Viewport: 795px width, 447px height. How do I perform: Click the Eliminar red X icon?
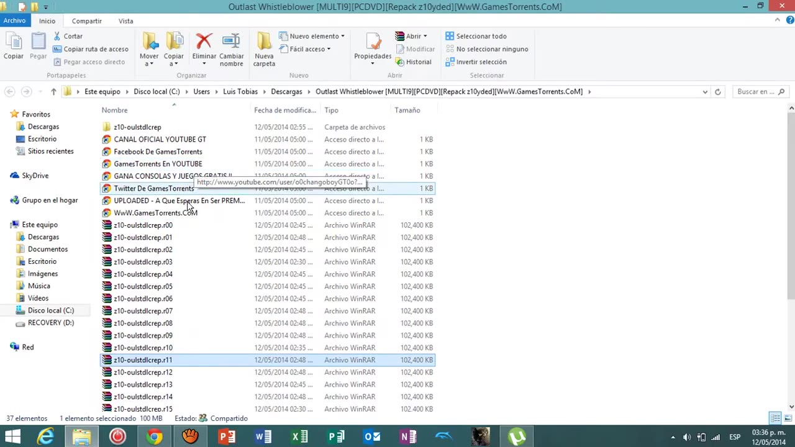point(204,42)
